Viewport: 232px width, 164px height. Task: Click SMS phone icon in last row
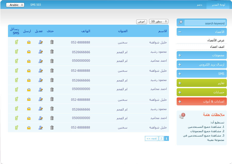16,127
